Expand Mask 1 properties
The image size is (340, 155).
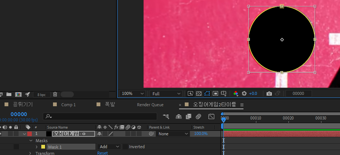37,147
